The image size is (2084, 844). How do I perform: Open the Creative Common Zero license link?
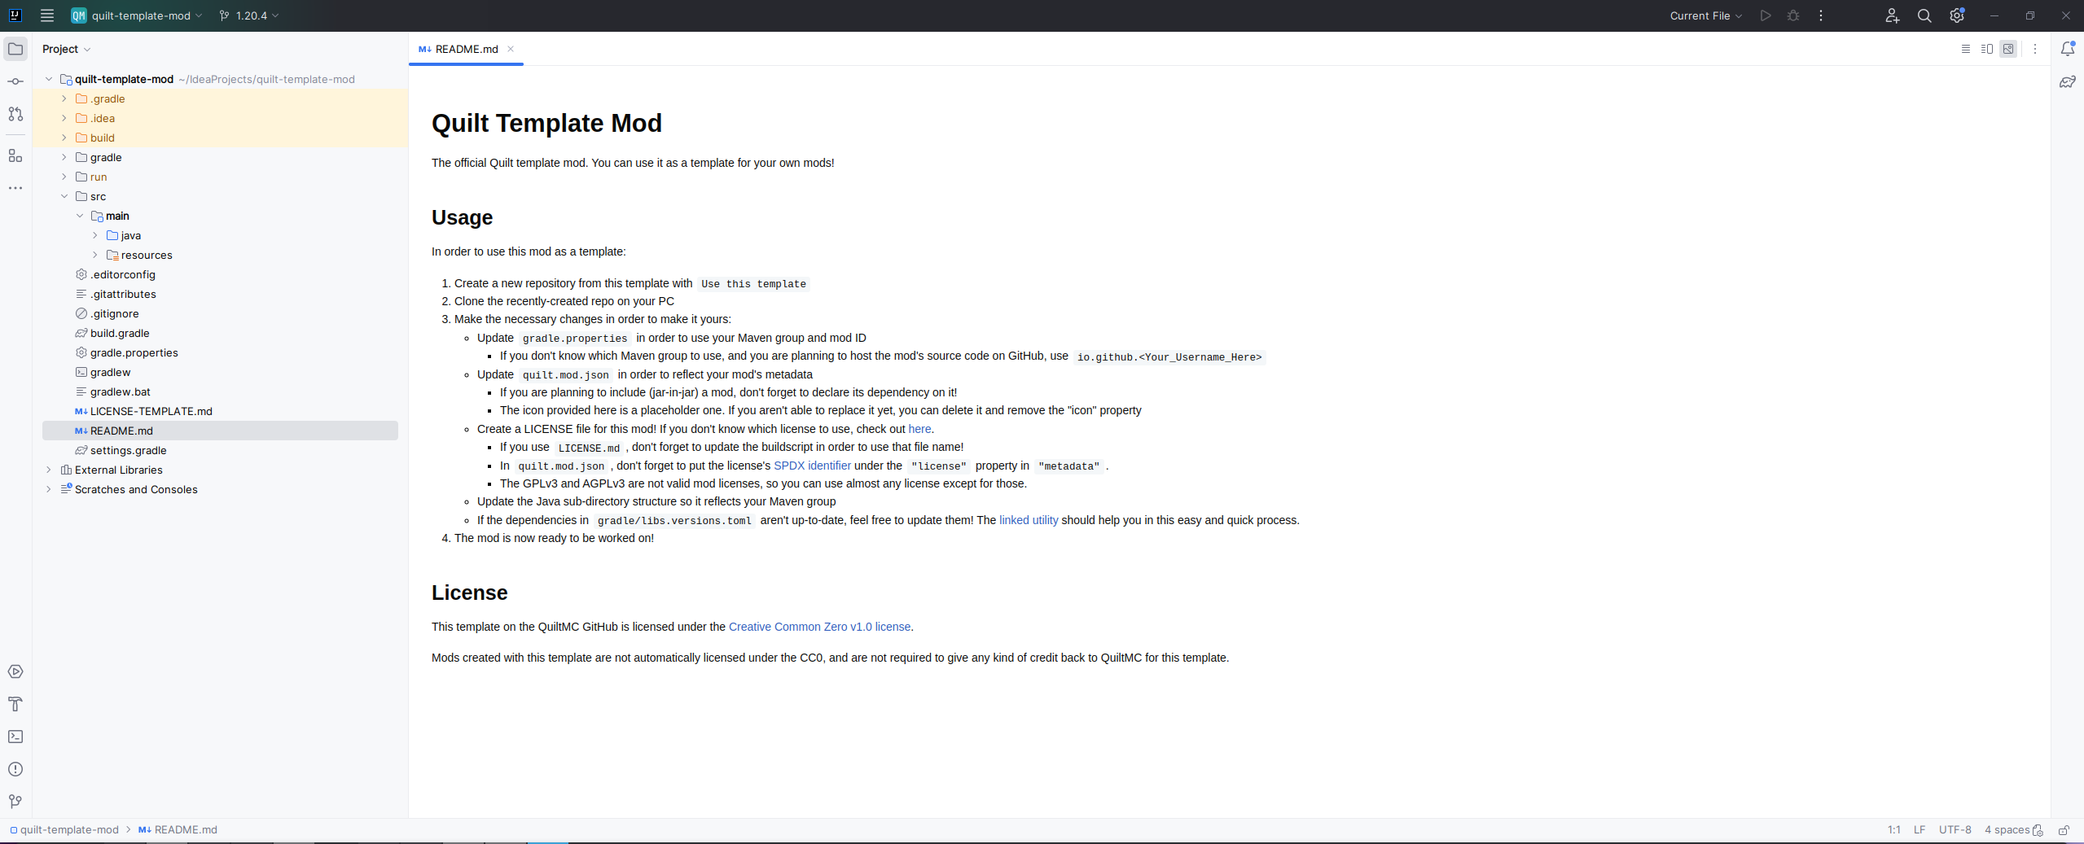[x=819, y=627]
